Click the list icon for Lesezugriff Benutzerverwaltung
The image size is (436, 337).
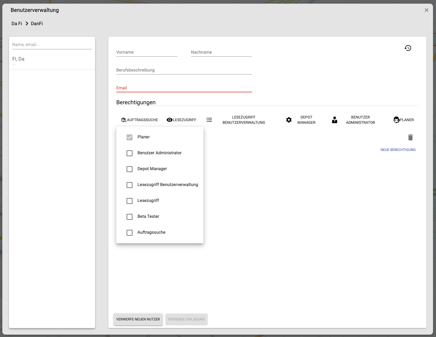tap(209, 120)
